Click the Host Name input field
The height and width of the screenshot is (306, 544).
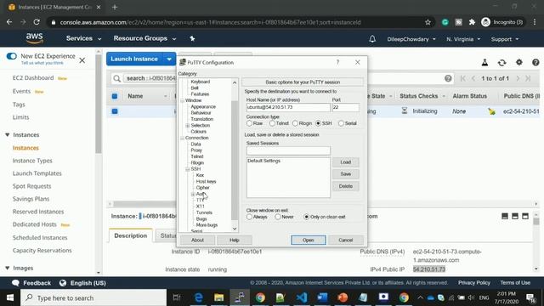click(x=288, y=108)
